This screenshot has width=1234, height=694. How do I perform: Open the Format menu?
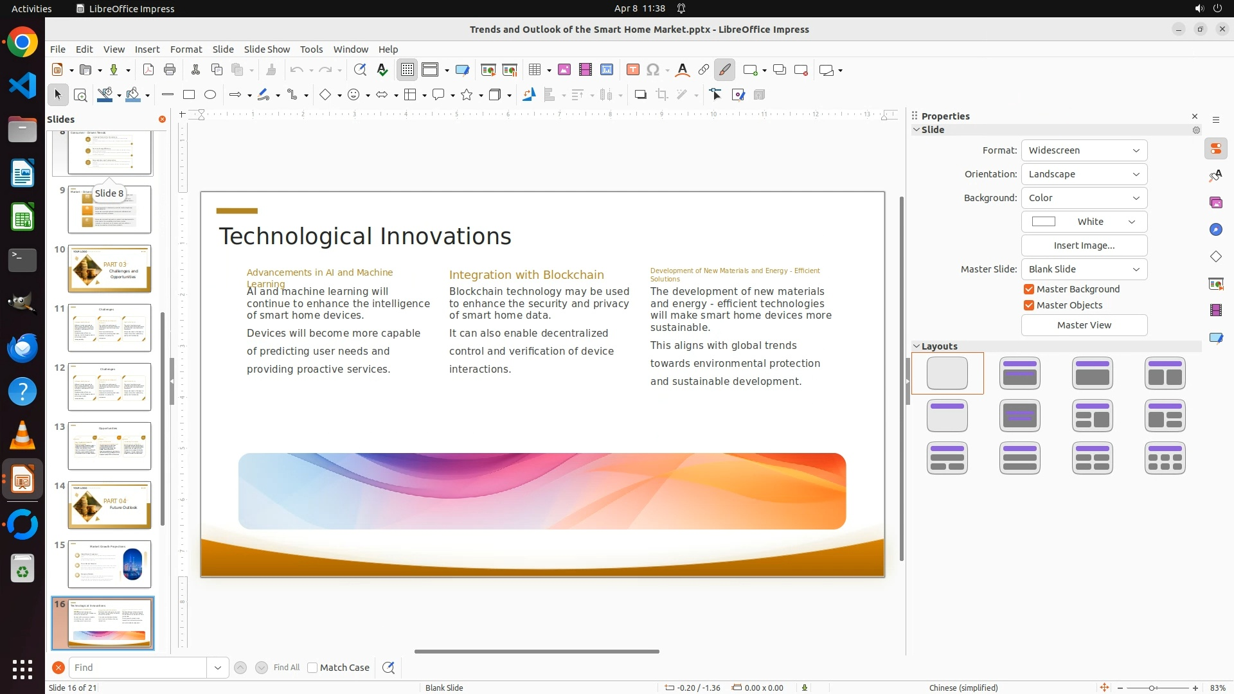click(x=186, y=49)
